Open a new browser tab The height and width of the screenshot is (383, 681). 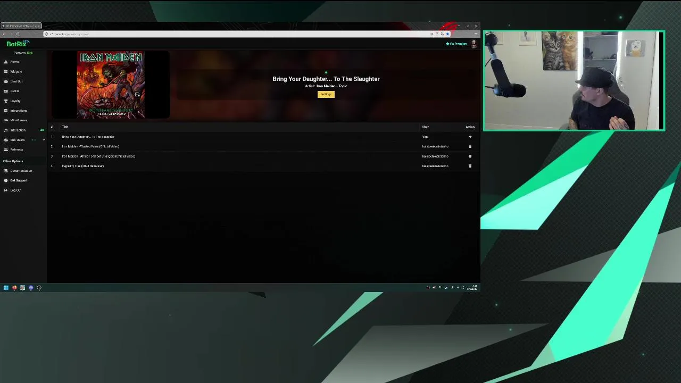pyautogui.click(x=46, y=26)
